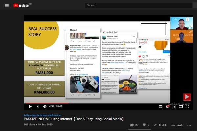Open the more actions three-dot menu
197x131 pixels.
click(189, 125)
